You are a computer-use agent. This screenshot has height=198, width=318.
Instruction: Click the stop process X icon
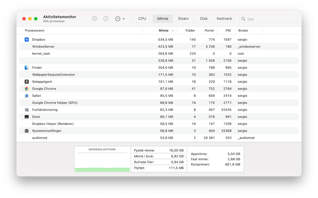click(95, 19)
